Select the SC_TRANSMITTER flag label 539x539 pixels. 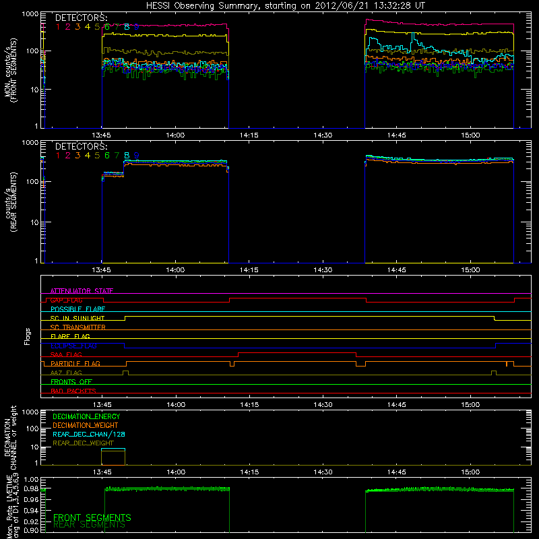pos(78,327)
